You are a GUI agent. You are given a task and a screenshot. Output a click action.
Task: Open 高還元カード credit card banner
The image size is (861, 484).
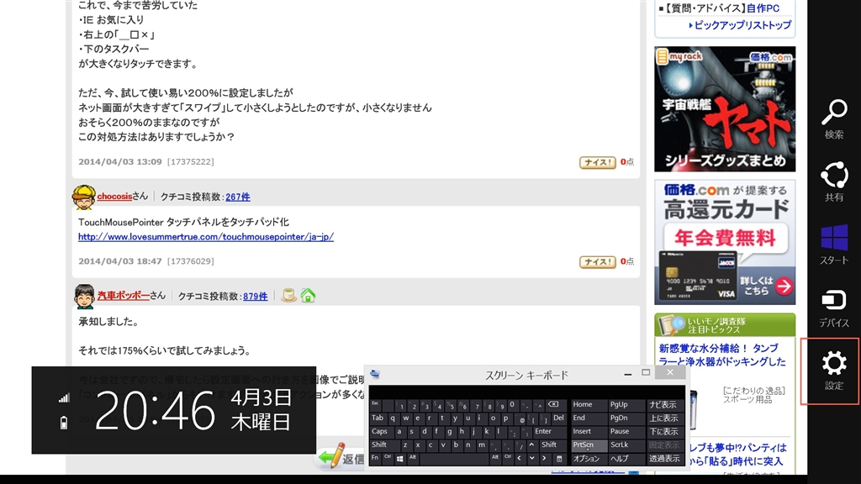point(725,242)
